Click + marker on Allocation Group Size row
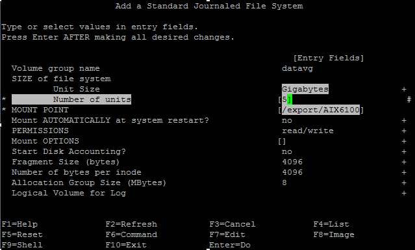The width and height of the screenshot is (415, 250). (404, 183)
